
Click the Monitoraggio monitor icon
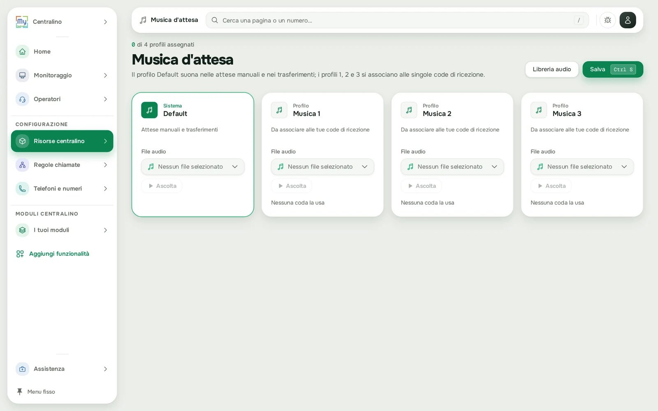22,75
